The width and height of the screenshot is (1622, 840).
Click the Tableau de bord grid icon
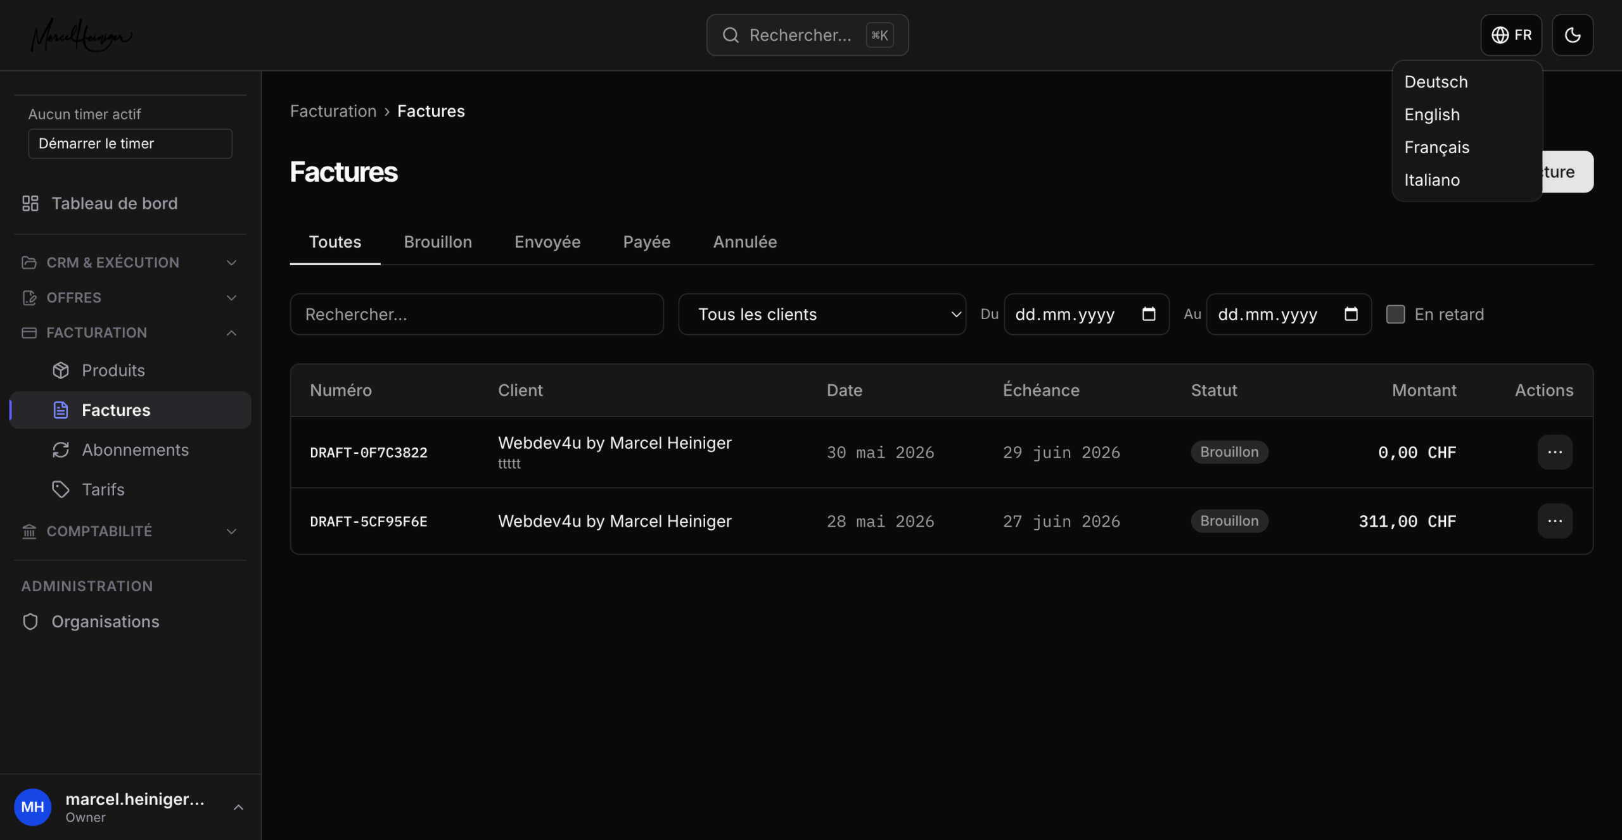pyautogui.click(x=30, y=203)
